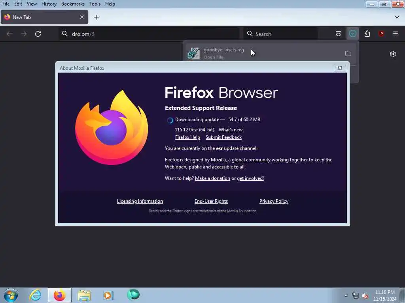Close the New Tab tab
Image resolution: width=405 pixels, height=303 pixels.
pyautogui.click(x=82, y=17)
